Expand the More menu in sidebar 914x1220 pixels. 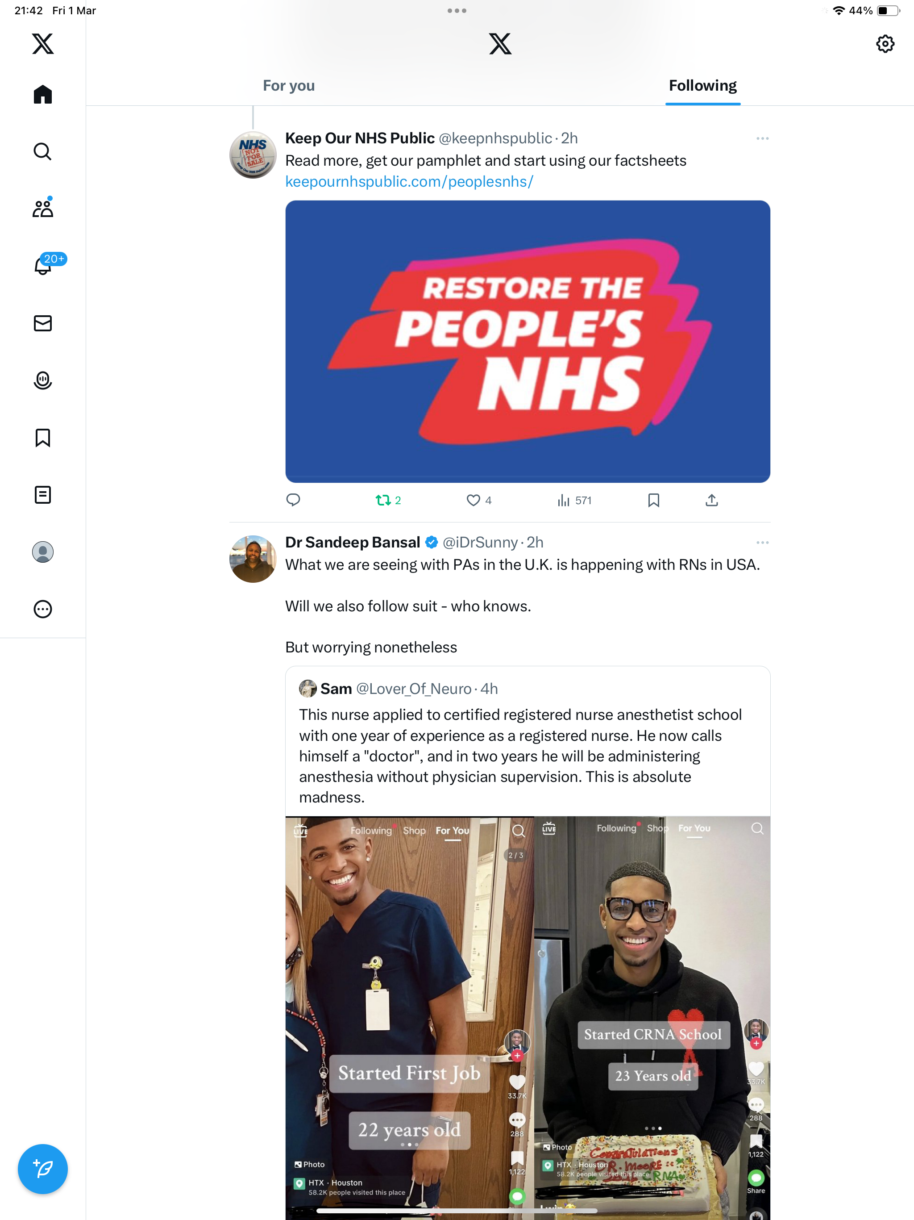click(42, 609)
